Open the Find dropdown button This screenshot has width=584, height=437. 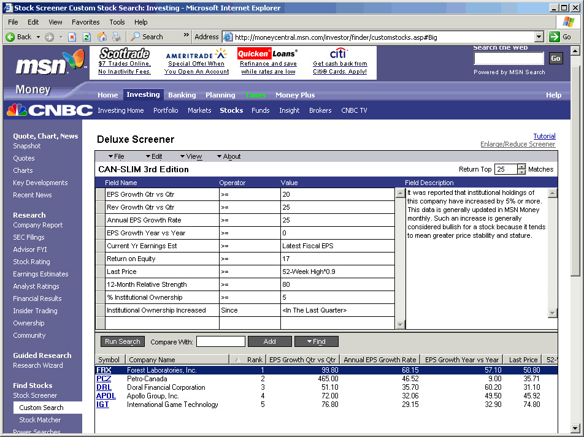[316, 341]
